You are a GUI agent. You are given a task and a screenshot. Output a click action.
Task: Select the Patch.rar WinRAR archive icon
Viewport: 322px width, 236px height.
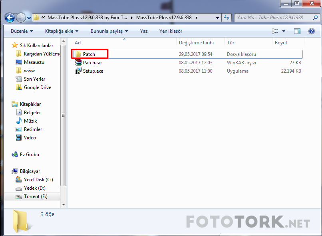pos(78,62)
